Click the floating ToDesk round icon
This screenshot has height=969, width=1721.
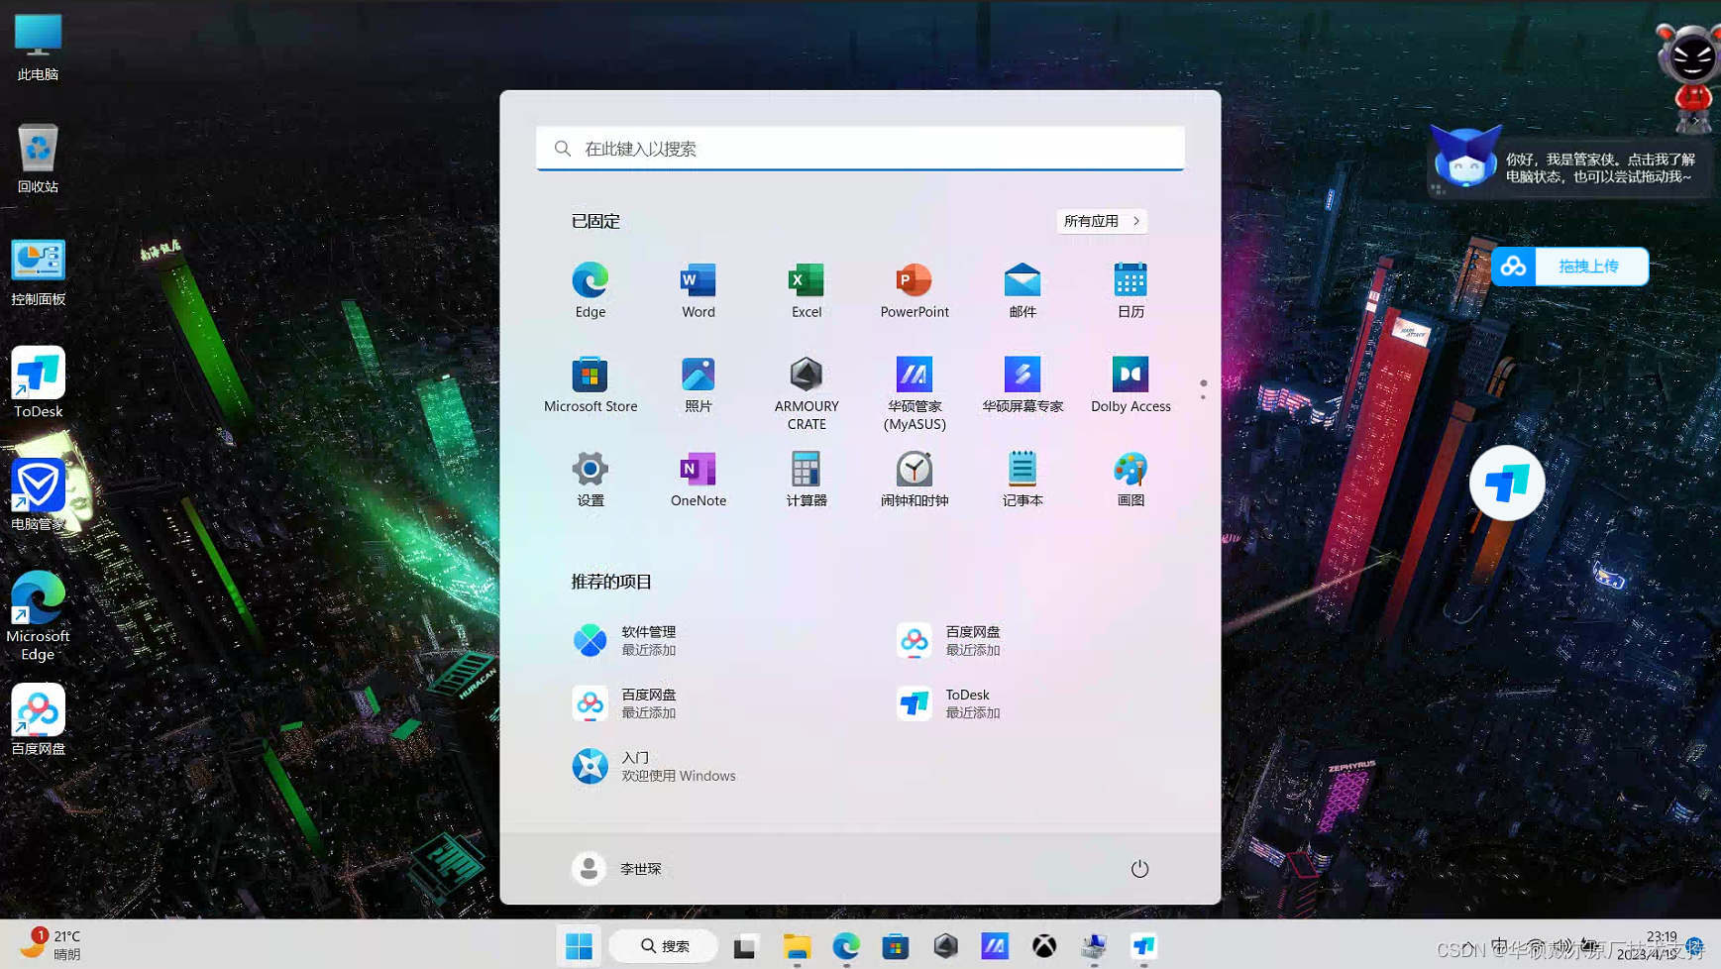click(x=1506, y=484)
